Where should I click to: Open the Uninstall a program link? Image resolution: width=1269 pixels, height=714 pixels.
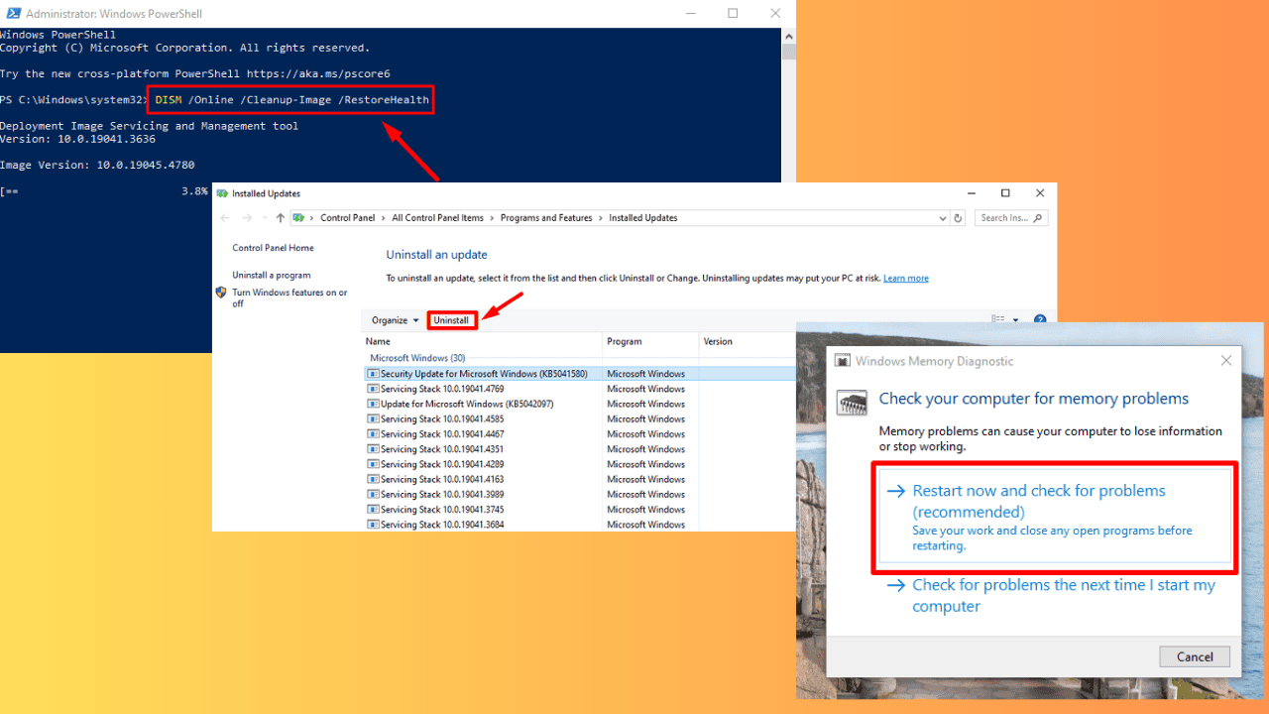(272, 275)
